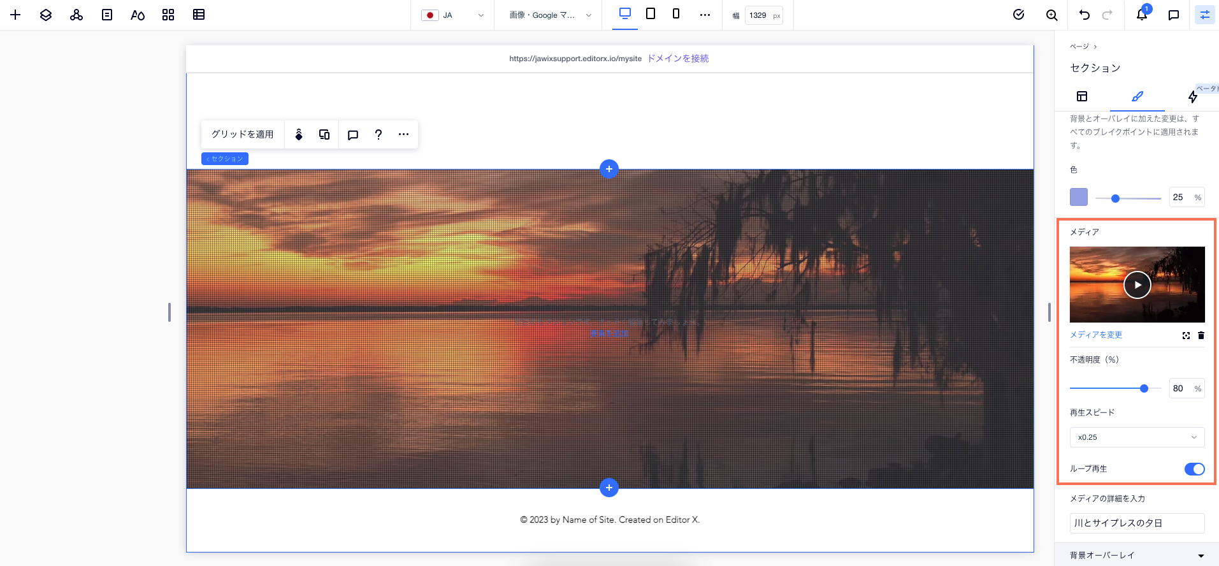The image size is (1219, 566).
Task: Click the zoom magnifier icon
Action: tap(1052, 15)
